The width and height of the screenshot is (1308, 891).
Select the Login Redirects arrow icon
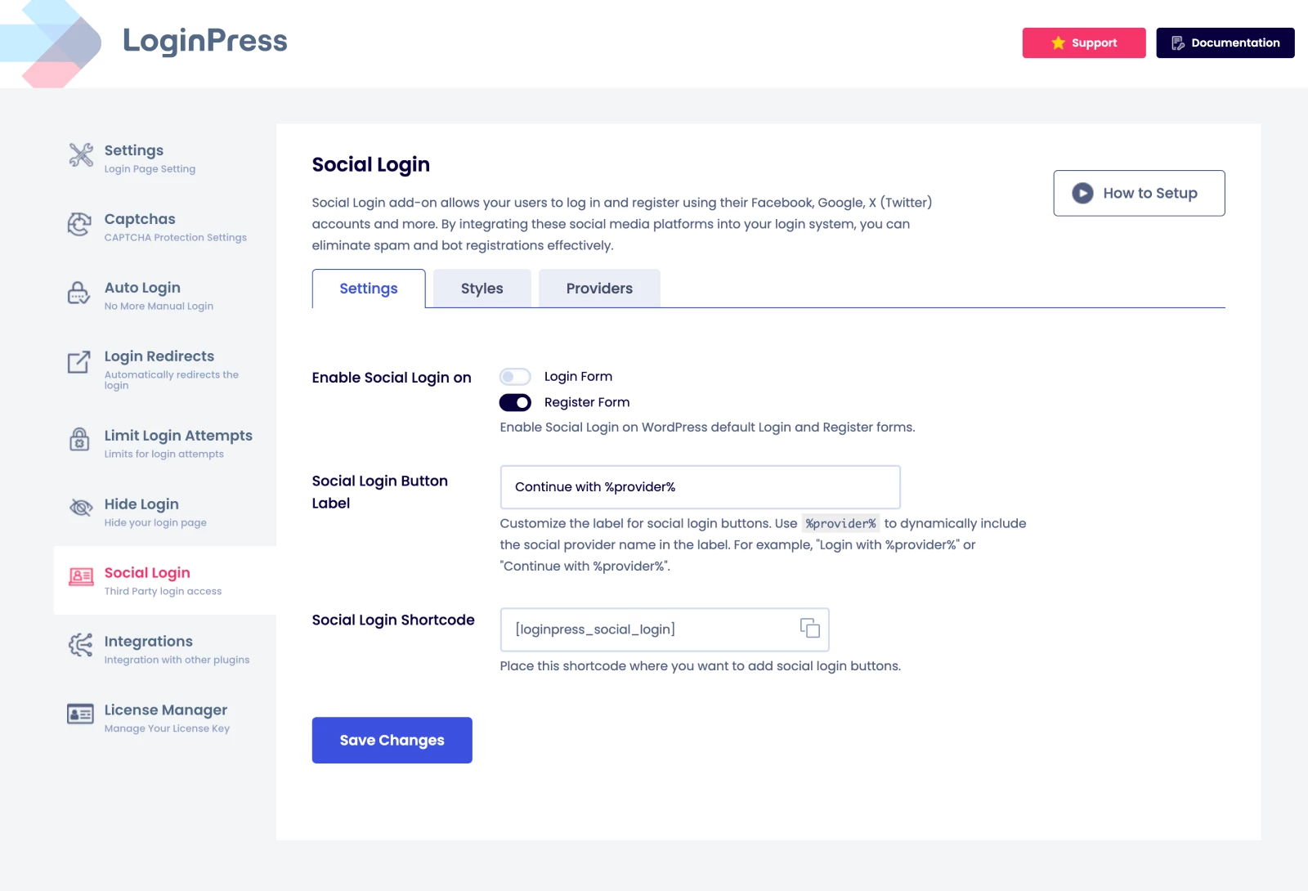[79, 361]
